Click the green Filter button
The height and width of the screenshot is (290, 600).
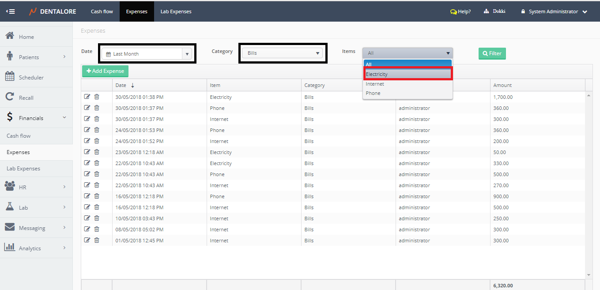coord(492,53)
